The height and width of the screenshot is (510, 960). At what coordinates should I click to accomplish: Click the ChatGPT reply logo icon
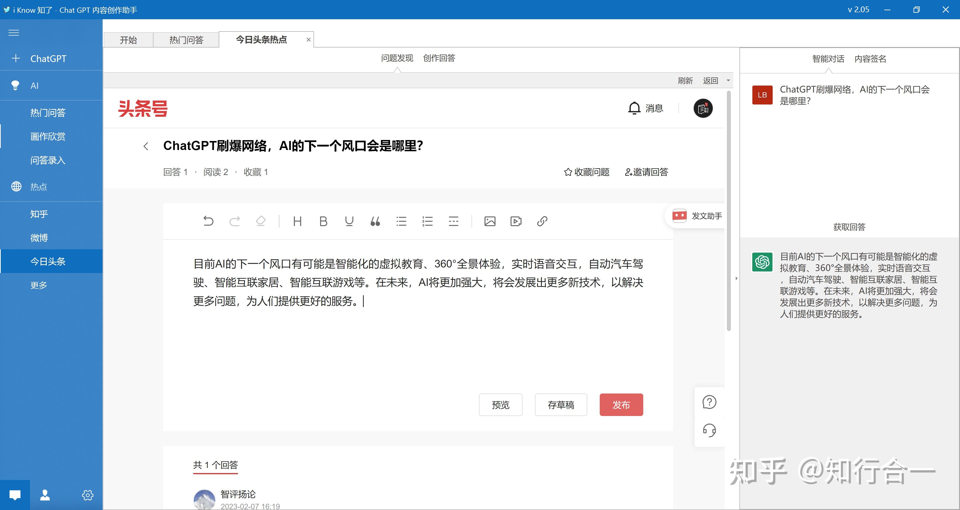click(x=762, y=262)
